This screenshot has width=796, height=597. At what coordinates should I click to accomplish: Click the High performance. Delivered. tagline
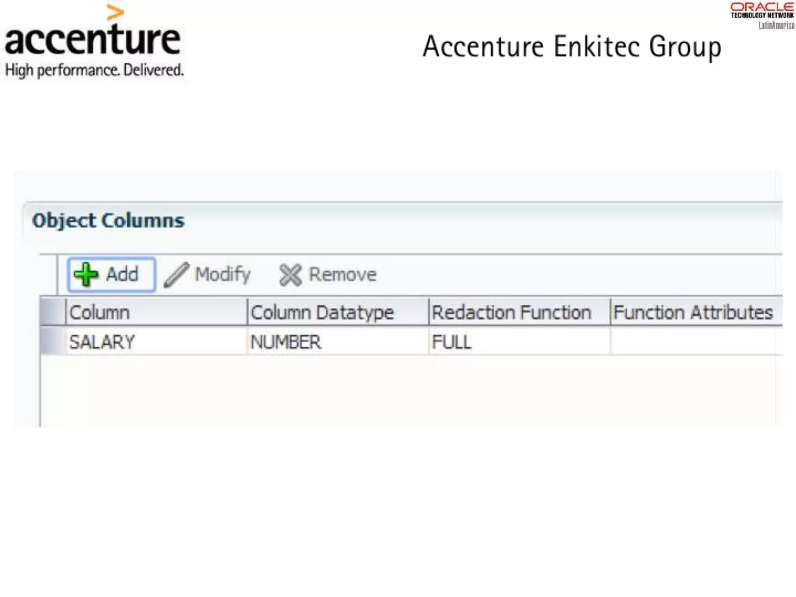(94, 70)
